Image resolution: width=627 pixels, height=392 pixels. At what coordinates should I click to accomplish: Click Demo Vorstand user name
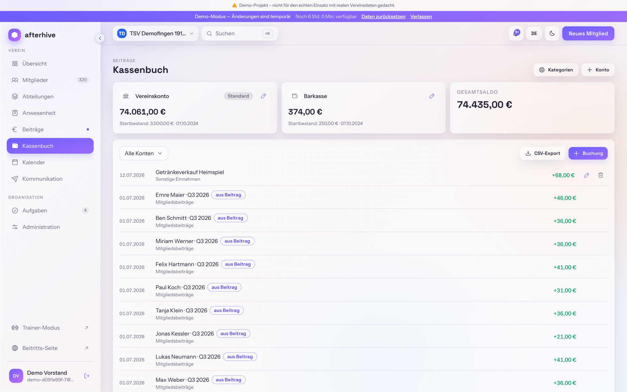pyautogui.click(x=47, y=373)
